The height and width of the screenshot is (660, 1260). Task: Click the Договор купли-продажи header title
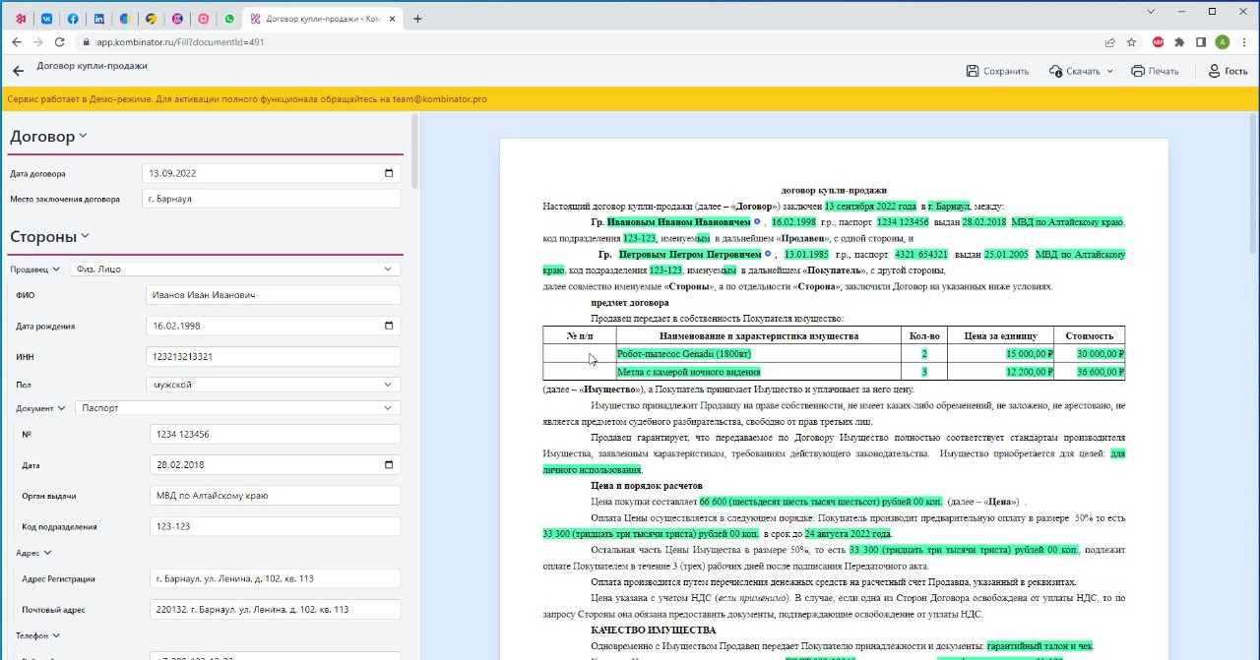(93, 66)
